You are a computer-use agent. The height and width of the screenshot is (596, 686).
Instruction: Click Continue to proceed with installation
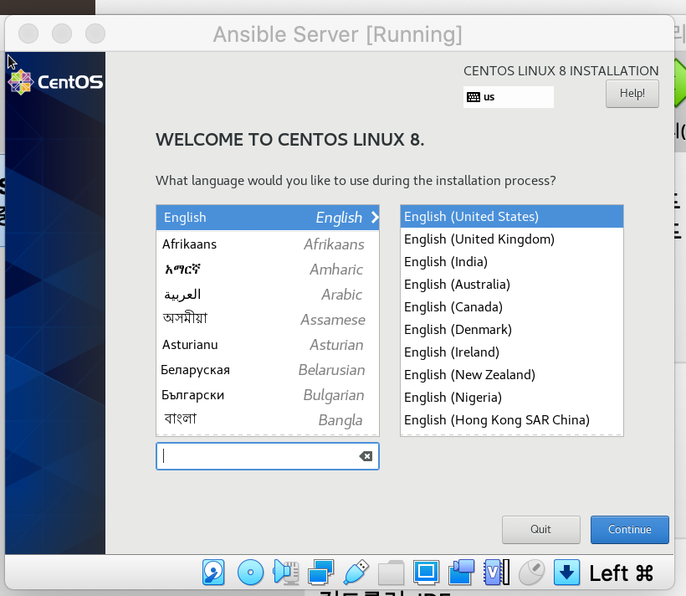[x=630, y=529]
